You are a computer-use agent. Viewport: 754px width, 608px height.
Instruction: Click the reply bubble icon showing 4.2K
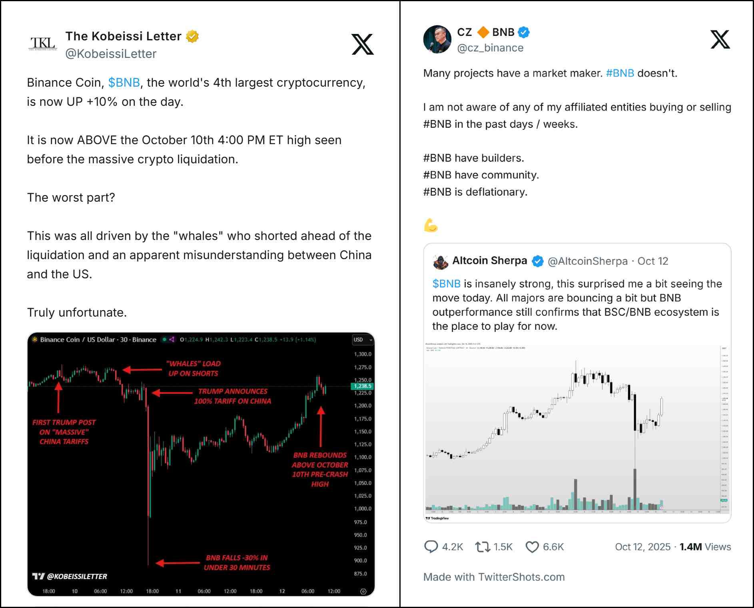(431, 547)
